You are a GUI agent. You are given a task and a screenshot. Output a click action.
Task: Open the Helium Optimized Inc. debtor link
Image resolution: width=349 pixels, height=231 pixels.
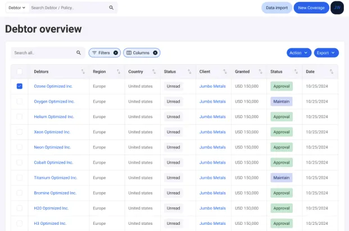(54, 117)
